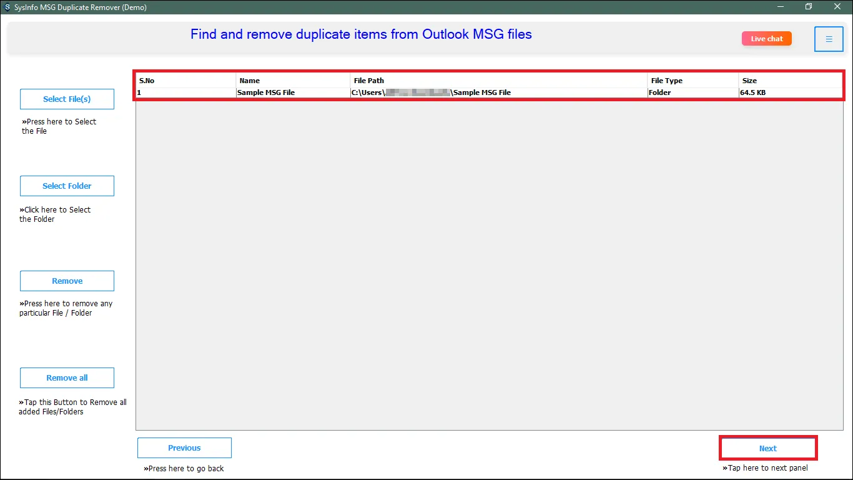Click the File Type column header
This screenshot has height=480, width=853.
(693, 81)
